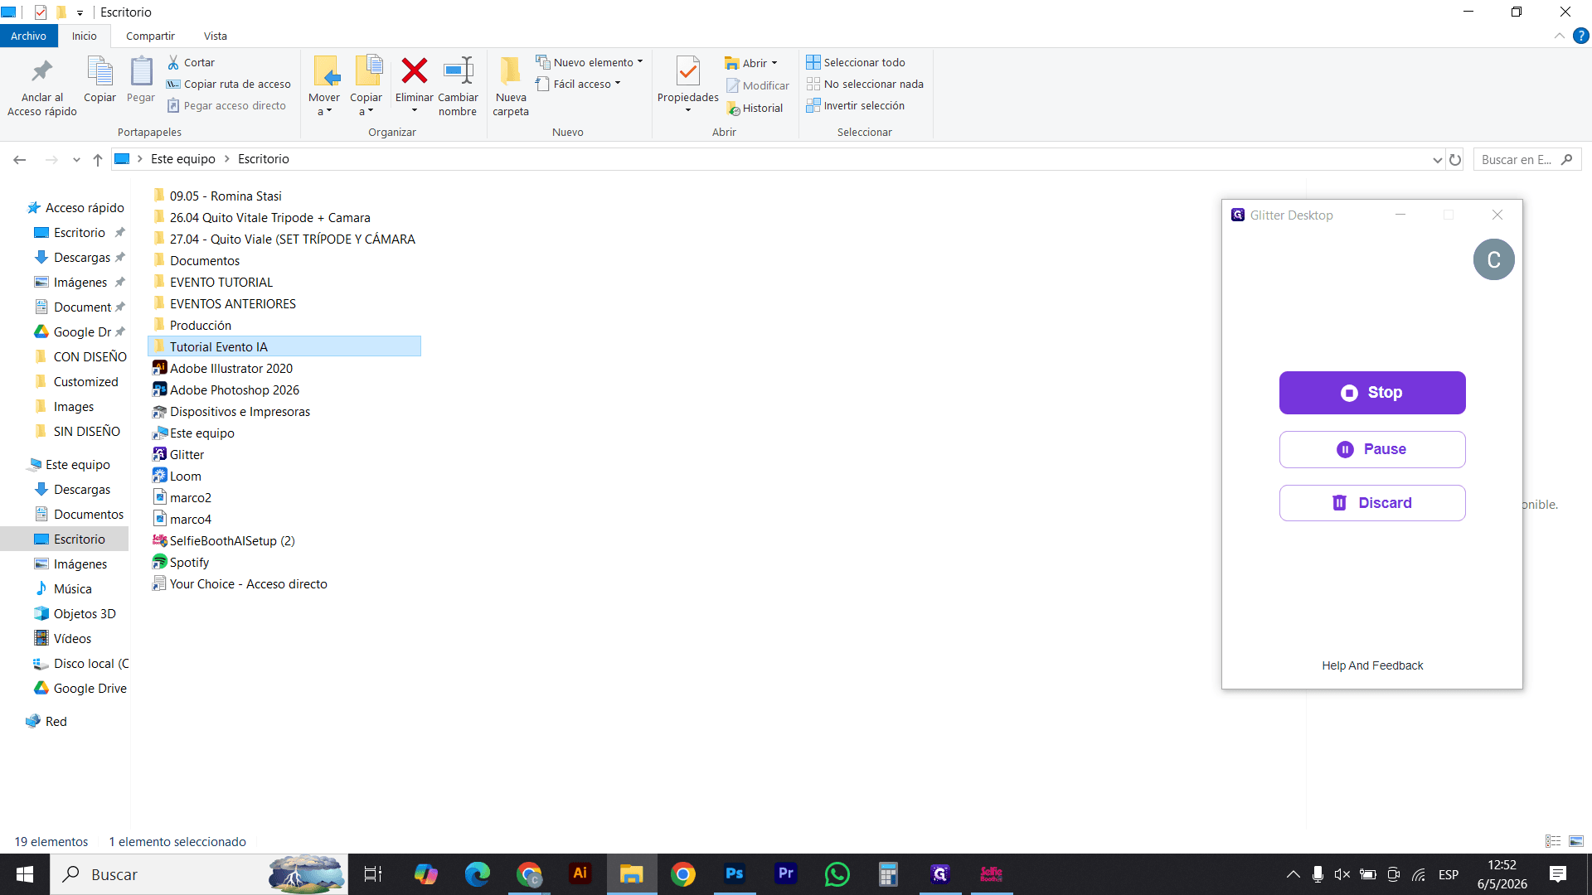Switch to the Inicio ribbon tab

point(84,36)
